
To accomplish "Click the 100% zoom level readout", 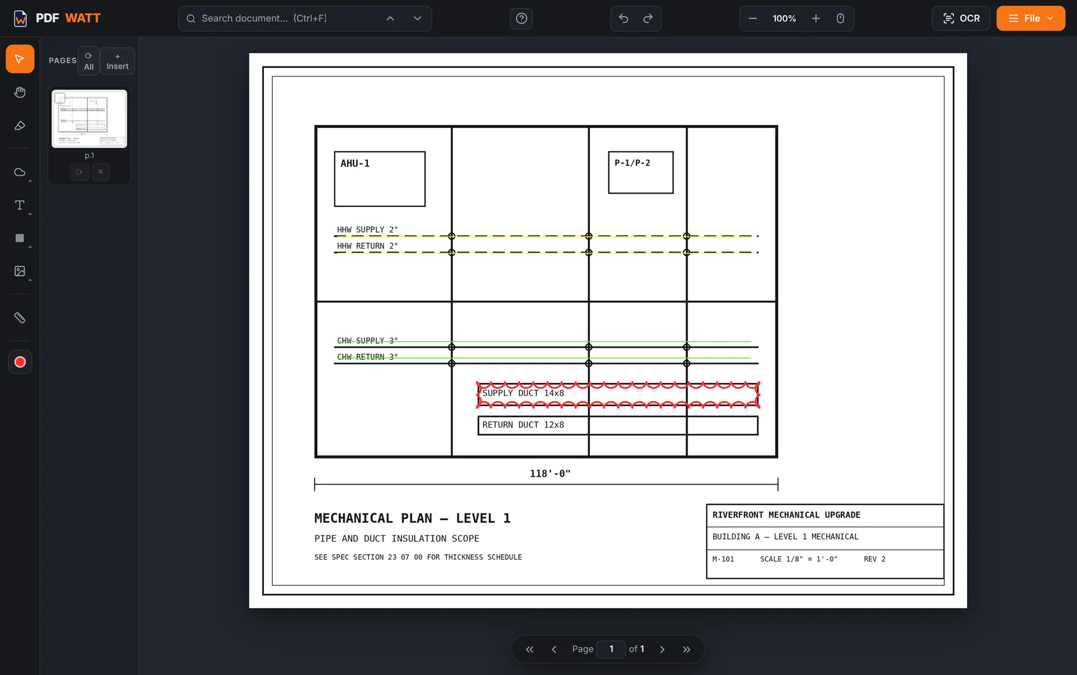I will [784, 19].
